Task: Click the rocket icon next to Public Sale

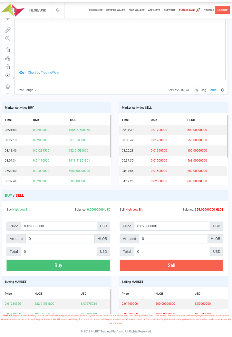Action: click(198, 10)
